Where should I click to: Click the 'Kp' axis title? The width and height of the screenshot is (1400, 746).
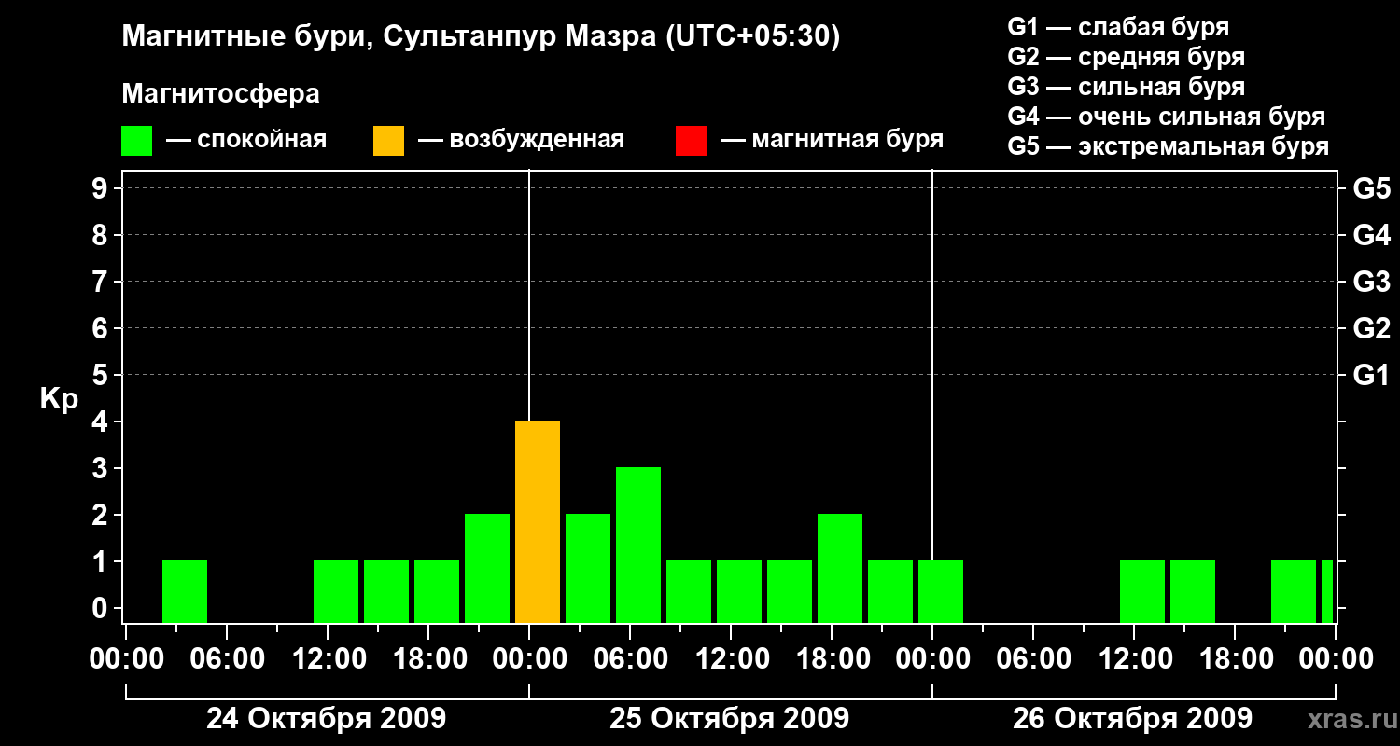tap(59, 399)
